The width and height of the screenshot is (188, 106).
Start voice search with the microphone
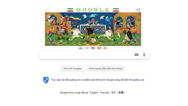click(144, 55)
